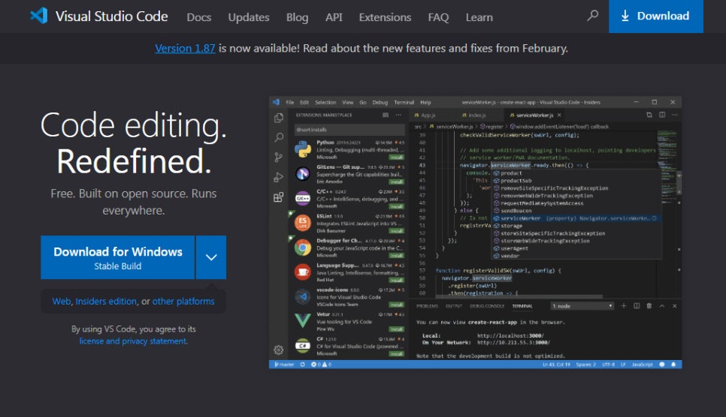Open the FAQ navigation item
726x417 pixels.
point(438,17)
